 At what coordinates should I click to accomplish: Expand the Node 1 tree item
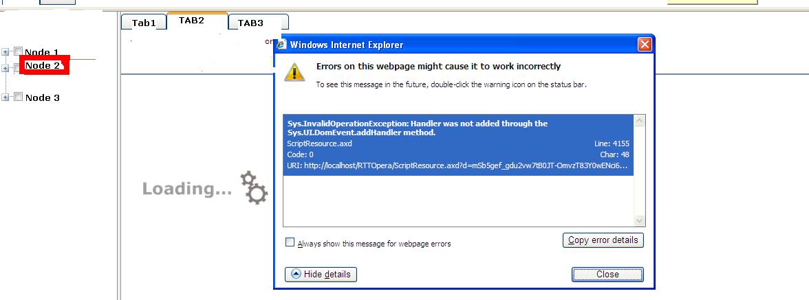[x=6, y=51]
